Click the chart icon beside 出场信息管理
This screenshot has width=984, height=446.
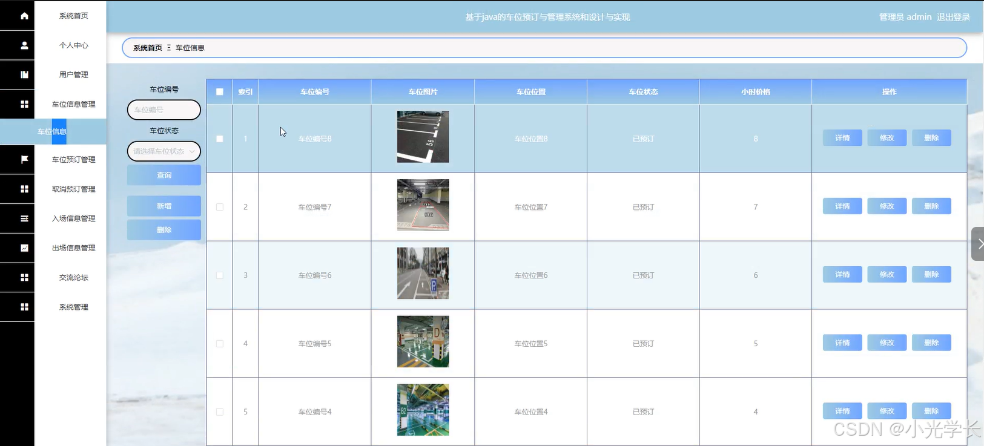coord(24,248)
